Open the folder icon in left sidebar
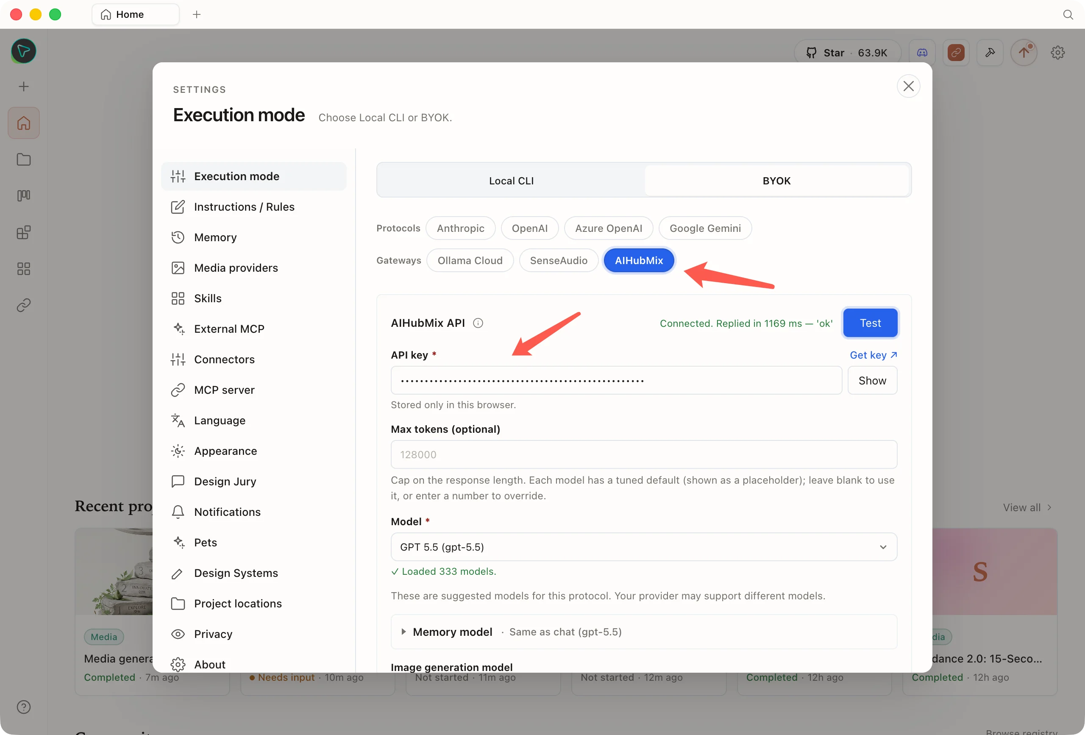This screenshot has height=735, width=1085. click(x=23, y=159)
